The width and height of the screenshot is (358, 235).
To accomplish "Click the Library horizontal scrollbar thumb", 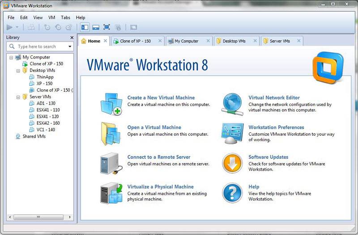I will (38, 217).
